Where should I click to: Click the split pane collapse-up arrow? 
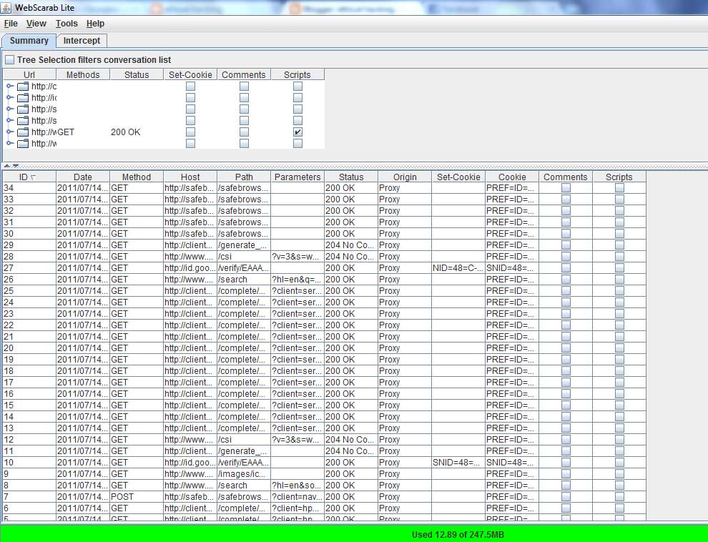coord(6,166)
